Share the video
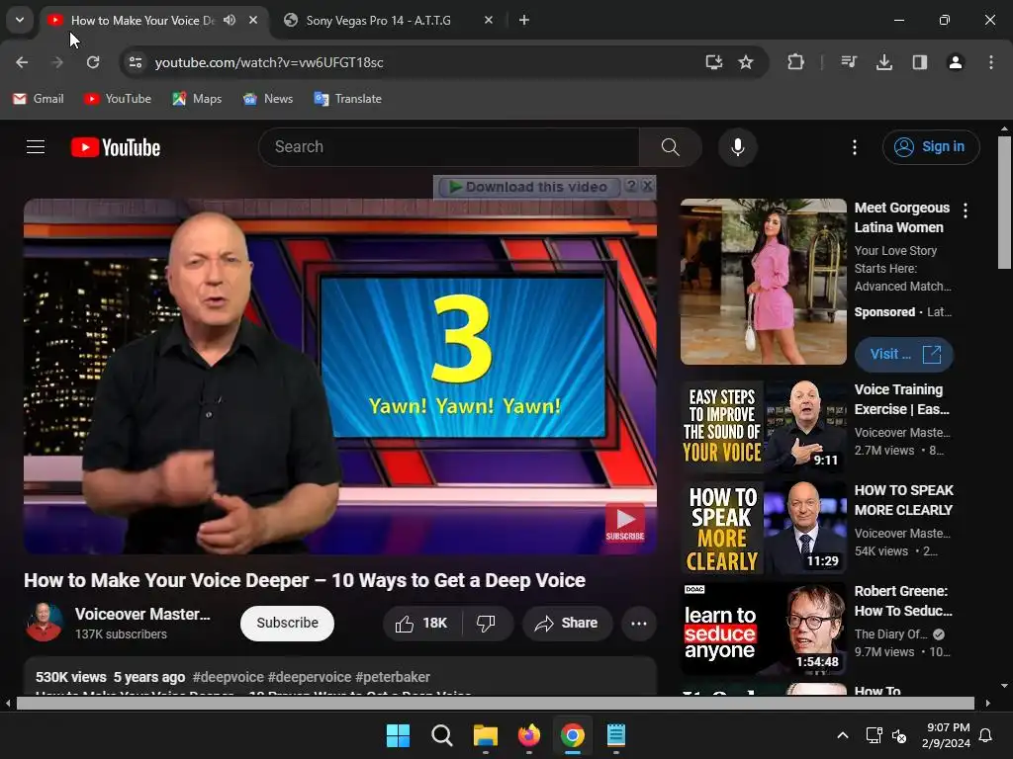 (x=567, y=624)
